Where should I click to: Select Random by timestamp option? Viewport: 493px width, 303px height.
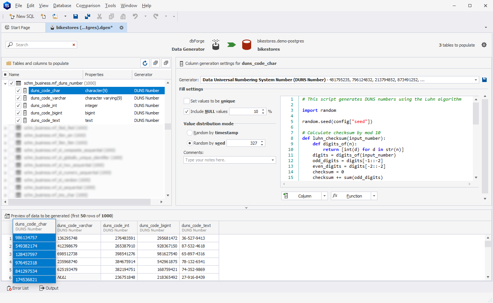coord(190,133)
